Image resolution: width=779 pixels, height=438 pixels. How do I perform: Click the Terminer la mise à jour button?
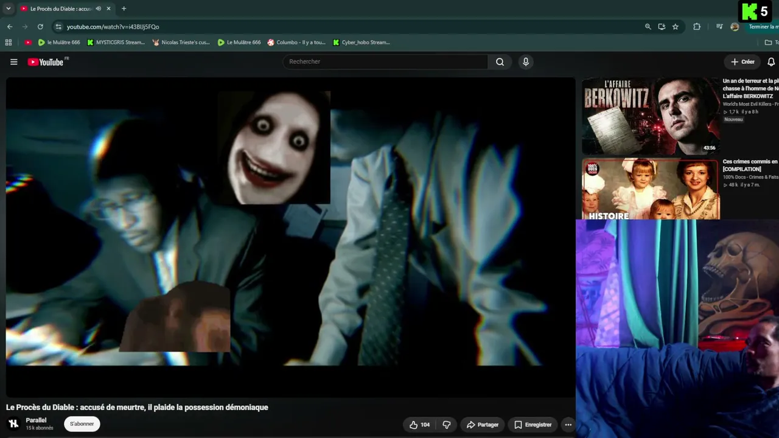tap(763, 27)
